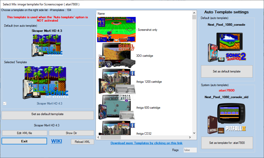Image resolution: width=264 pixels, height=158 pixels.
Task: Select the 3DO cartridge template image
Action: (116, 55)
